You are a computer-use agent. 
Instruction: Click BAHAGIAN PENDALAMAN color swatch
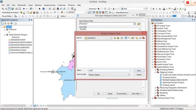point(9,45)
